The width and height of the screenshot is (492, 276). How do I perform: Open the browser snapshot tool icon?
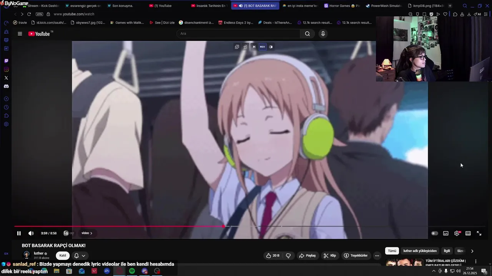tap(424, 14)
